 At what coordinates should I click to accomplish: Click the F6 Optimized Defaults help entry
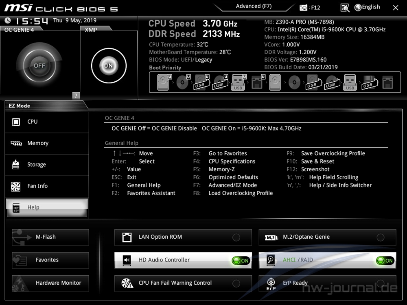tap(225, 177)
